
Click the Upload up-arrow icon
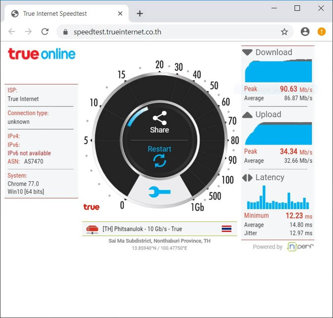[247, 115]
